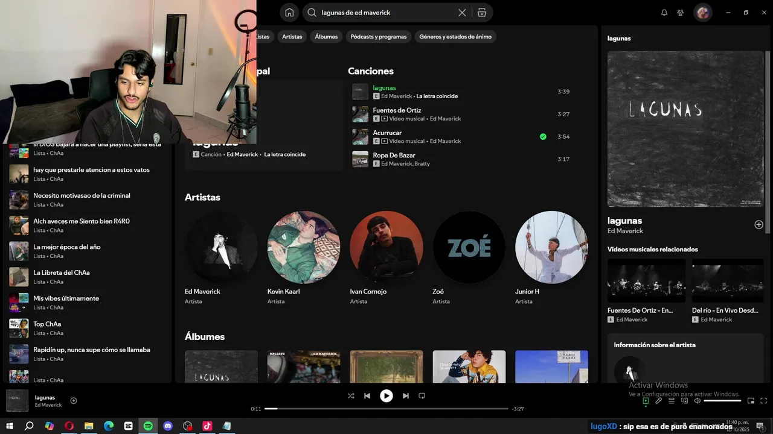Open playlist 'La mejor época del año'

(88, 251)
